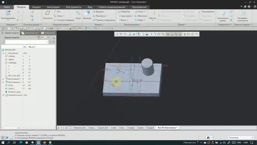257x145 pixels.
Task: Switch to the Аннотации ribbon tab
Action: pos(53,7)
